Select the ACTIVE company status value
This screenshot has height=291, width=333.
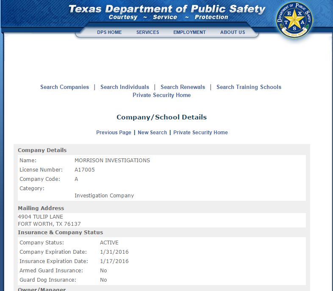pyautogui.click(x=109, y=243)
